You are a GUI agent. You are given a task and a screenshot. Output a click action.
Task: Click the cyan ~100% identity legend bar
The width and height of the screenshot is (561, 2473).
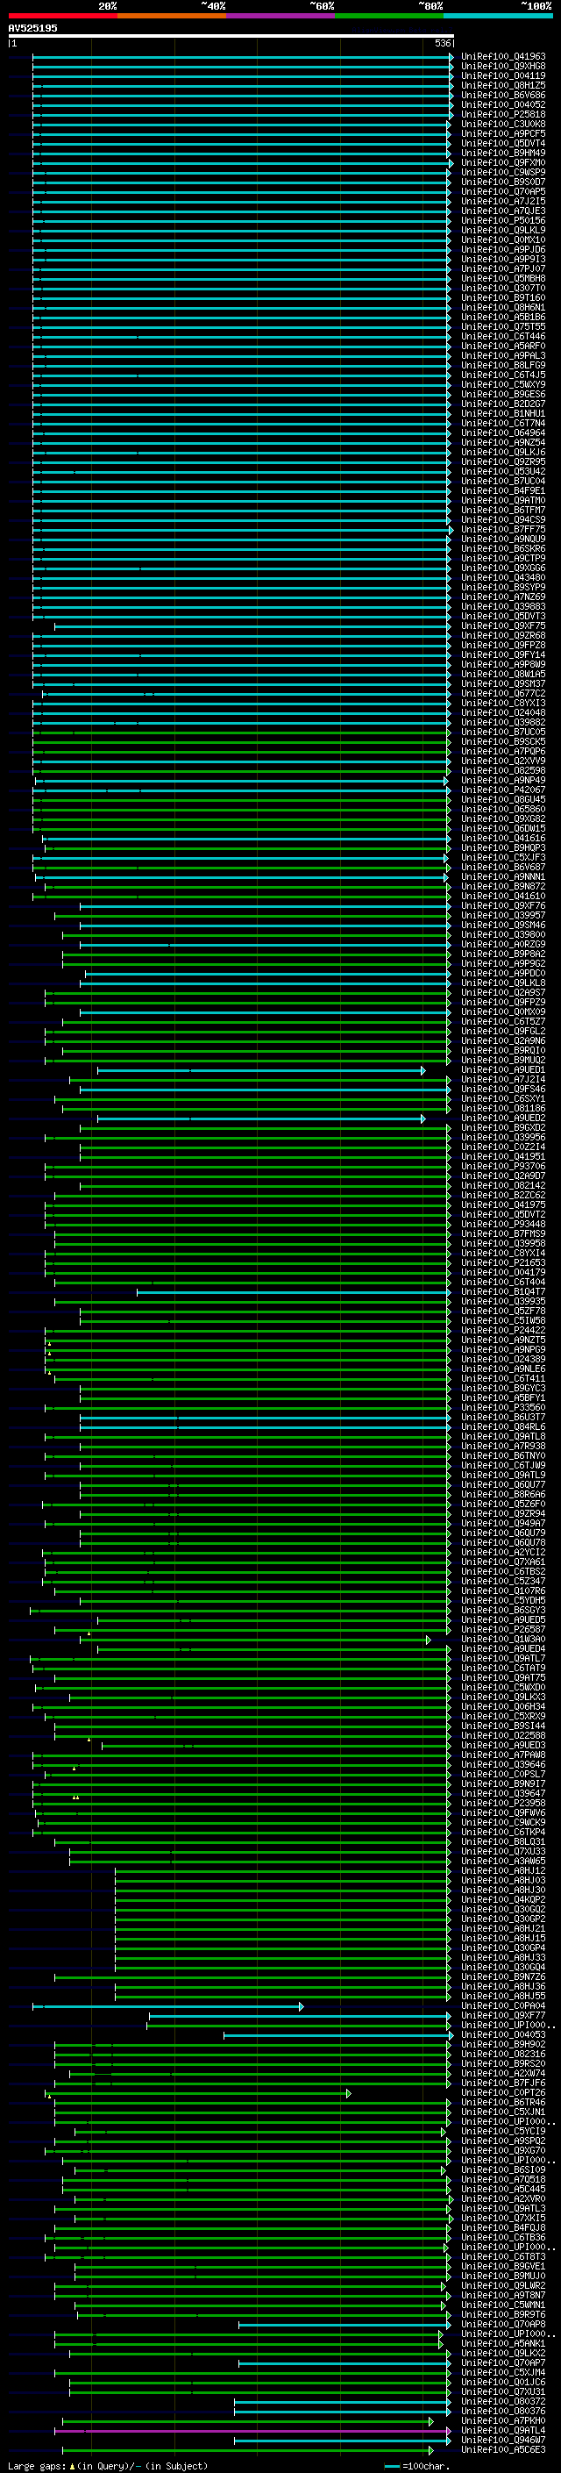click(x=498, y=16)
